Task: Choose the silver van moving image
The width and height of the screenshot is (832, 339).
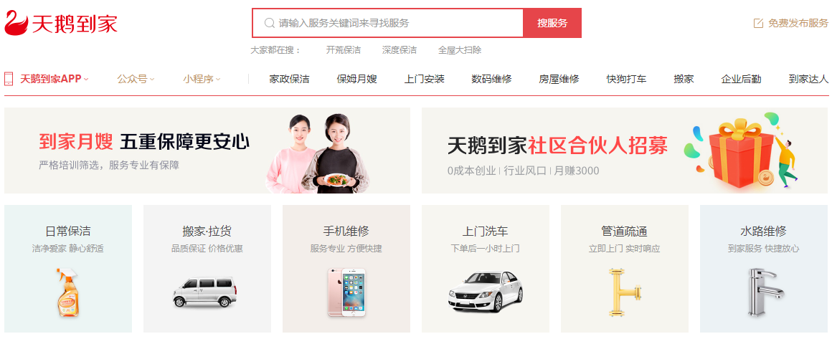Action: pos(205,293)
